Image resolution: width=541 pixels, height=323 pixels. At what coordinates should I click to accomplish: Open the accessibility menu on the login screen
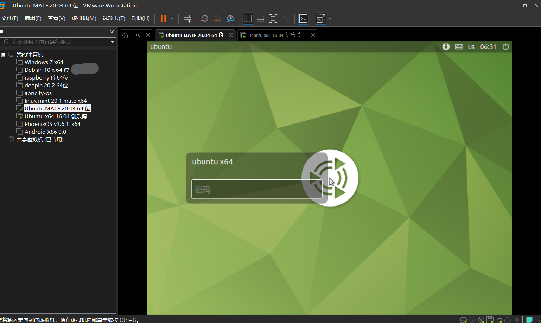[x=446, y=47]
